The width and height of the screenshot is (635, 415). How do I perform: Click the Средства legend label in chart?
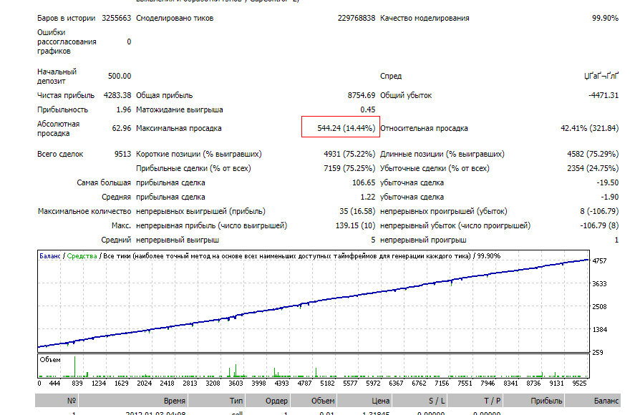[x=82, y=256]
